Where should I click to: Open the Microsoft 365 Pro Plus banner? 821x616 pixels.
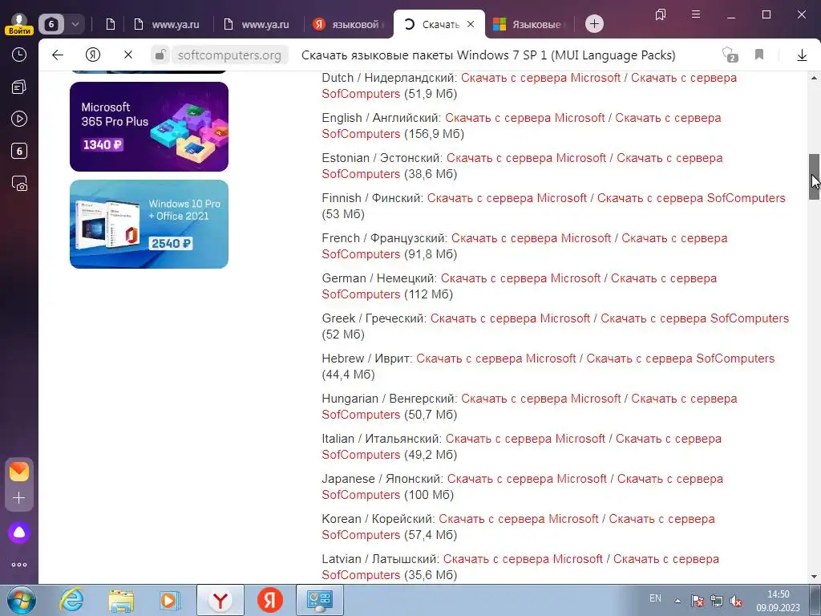tap(148, 126)
